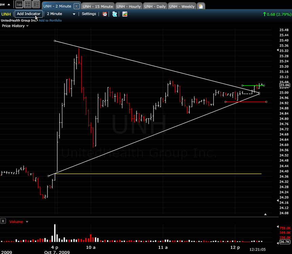Close the Volume indicator panel

pos(3,221)
